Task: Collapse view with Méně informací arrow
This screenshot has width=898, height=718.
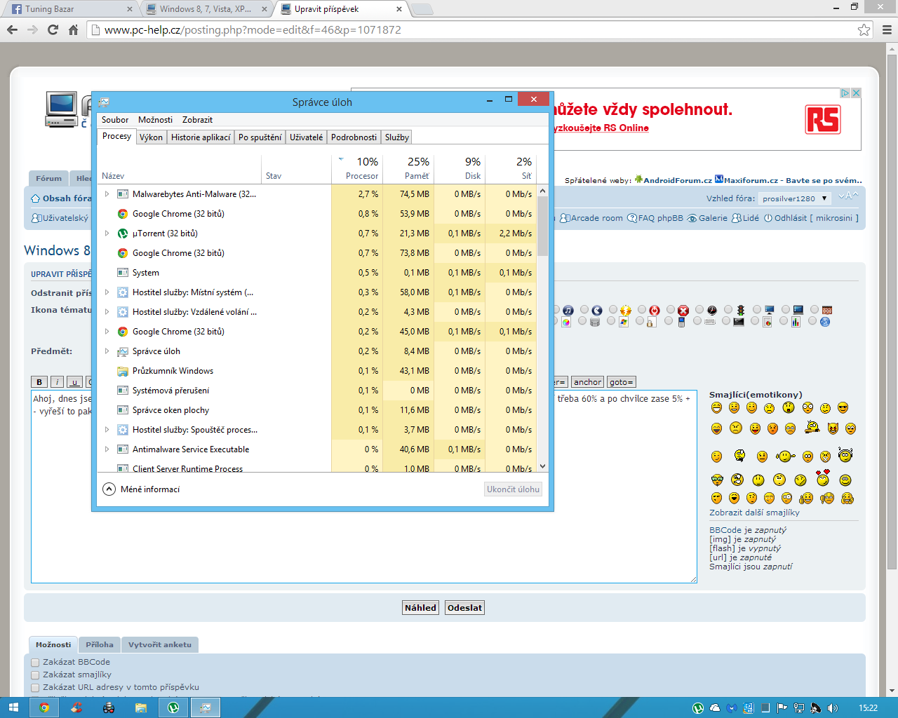Action: click(x=109, y=489)
